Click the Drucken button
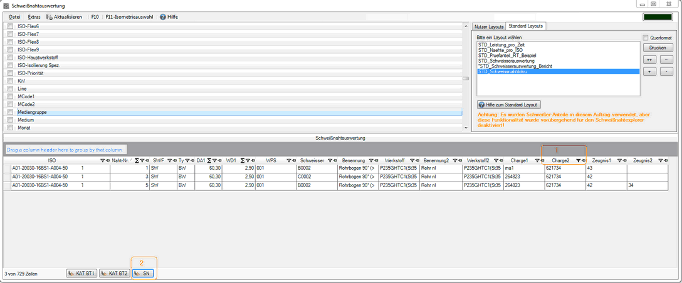Viewport: 682px width, 283px height. tap(657, 48)
